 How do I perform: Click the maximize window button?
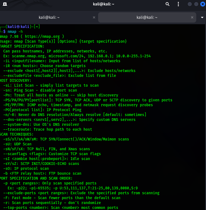click(196, 4)
